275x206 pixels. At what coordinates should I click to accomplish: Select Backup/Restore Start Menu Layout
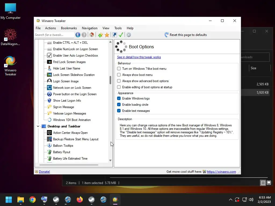coord(76,139)
